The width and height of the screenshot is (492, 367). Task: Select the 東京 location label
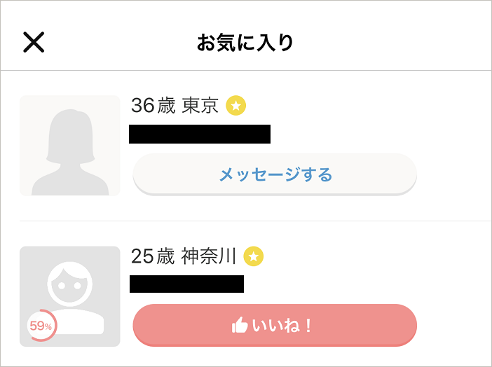click(x=200, y=105)
